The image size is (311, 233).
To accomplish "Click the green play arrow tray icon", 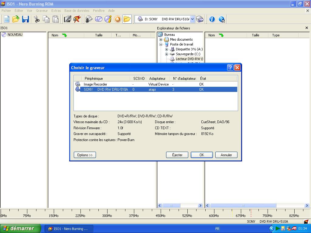I will pos(278,228).
